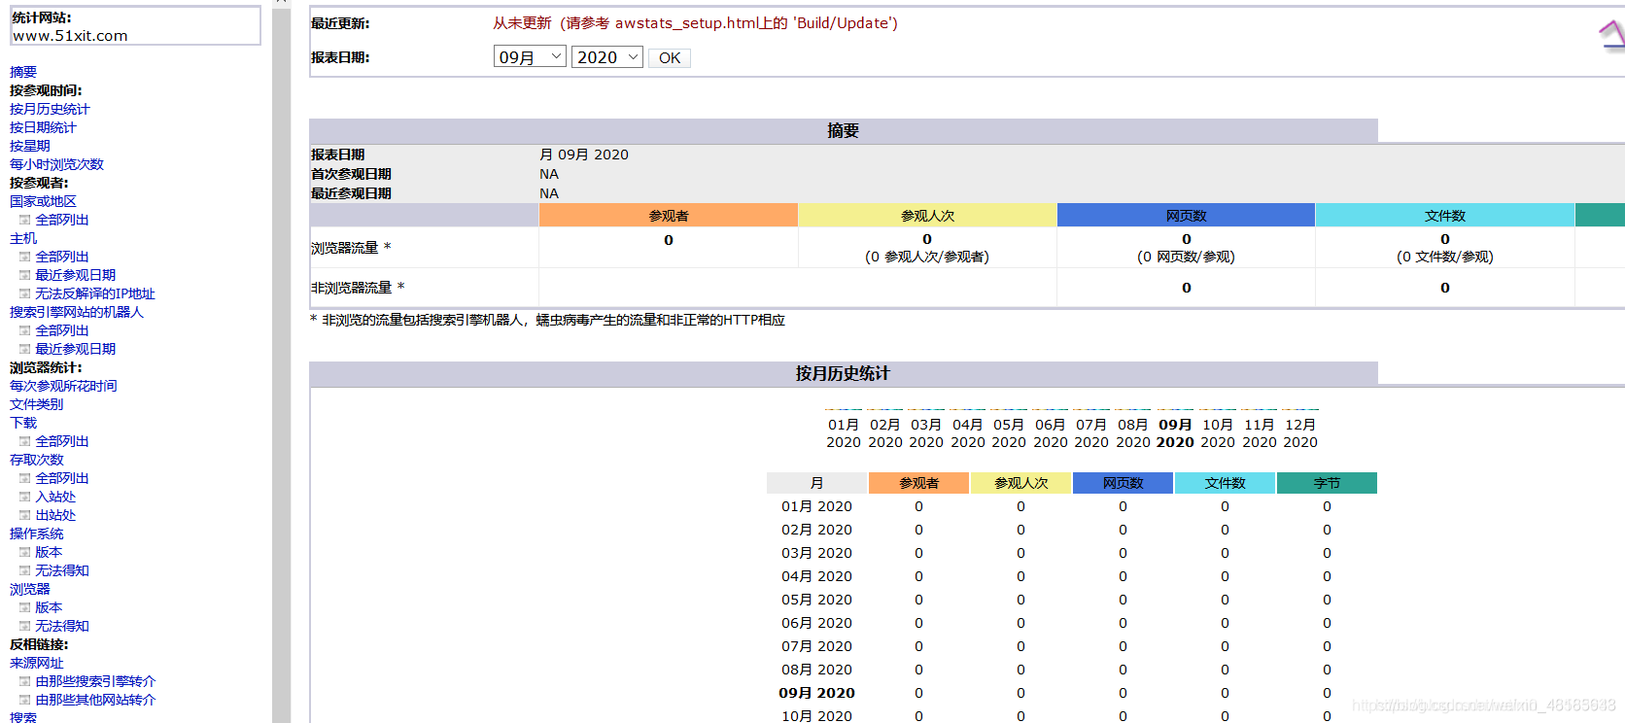
Task: Click the 月 column header in monthly table
Action: tap(816, 483)
